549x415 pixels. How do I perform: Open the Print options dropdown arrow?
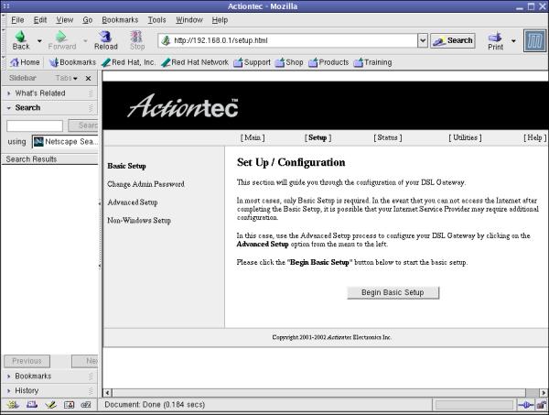coord(513,41)
